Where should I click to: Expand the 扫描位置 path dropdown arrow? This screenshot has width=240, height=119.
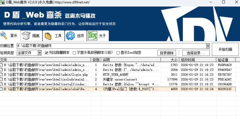(x=208, y=46)
